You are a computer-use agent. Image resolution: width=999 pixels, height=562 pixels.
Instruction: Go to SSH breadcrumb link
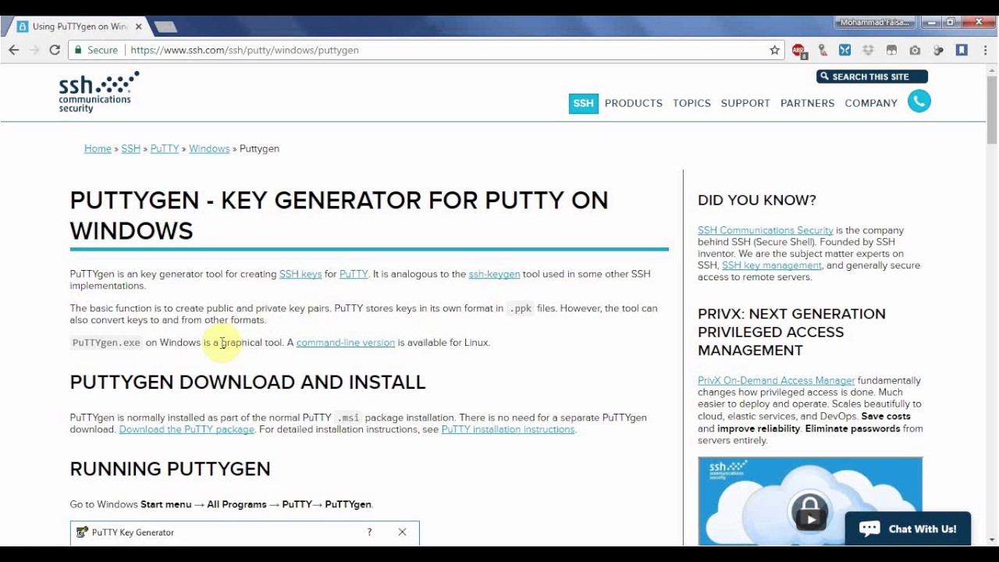point(130,148)
